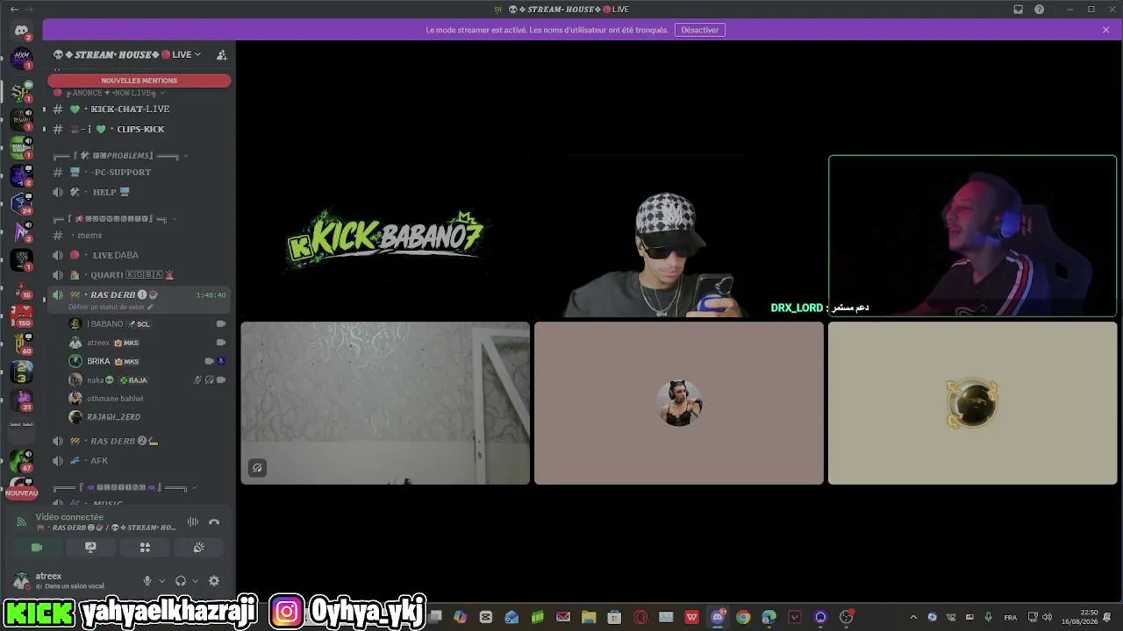Viewport: 1123px width, 631px height.
Task: Select user naka in voice list
Action: 147,380
